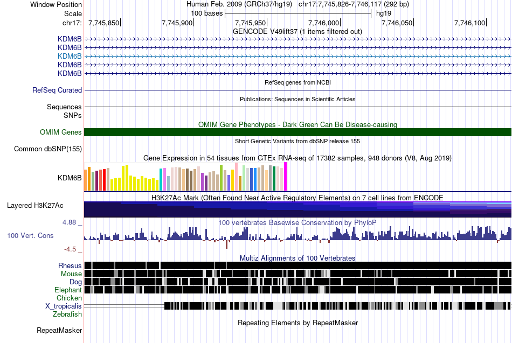Click the 'Zebrafish' alignment label
The image size is (512, 343).
67,314
